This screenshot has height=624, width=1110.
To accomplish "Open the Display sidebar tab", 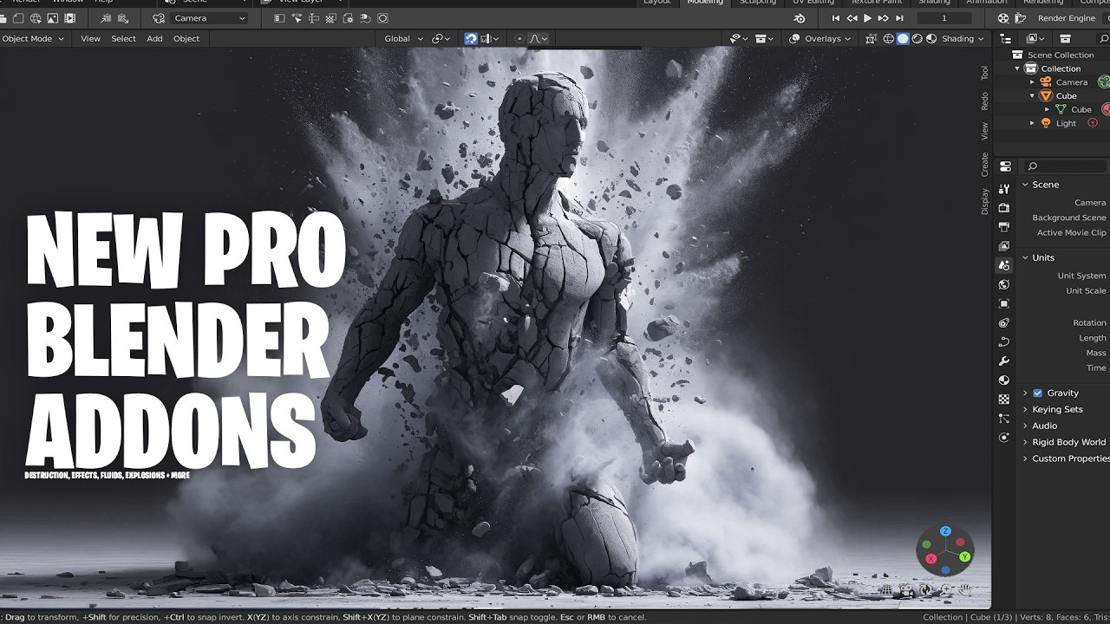I will pos(984,201).
